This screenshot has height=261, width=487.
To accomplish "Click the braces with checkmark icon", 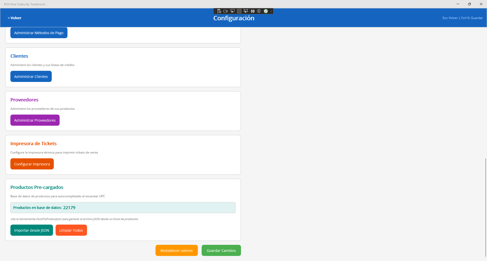I will click(253, 11).
